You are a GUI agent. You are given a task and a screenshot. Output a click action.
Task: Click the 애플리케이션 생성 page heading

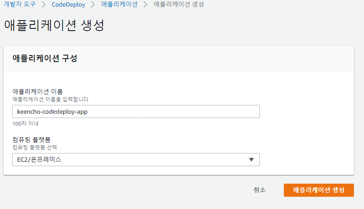click(x=54, y=25)
